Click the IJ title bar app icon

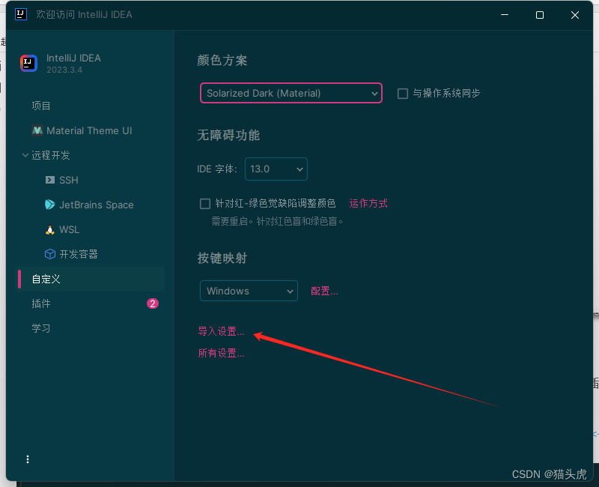click(x=21, y=14)
